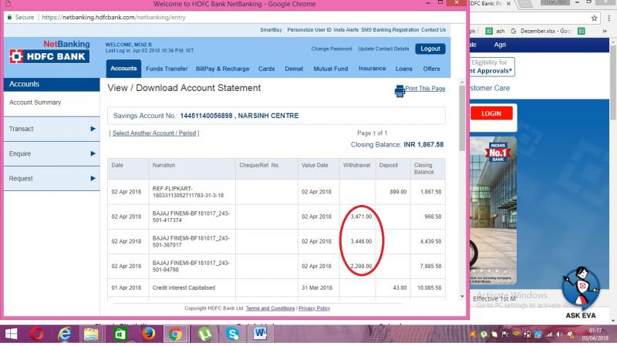Click the volume speaker icon in system tray

pyautogui.click(x=559, y=334)
